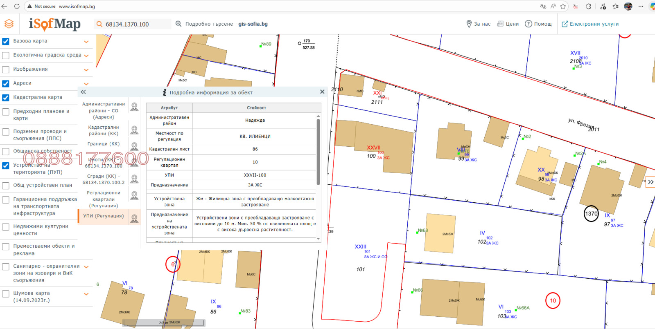This screenshot has width=655, height=329.
Task: Open the Електронни услуги link
Action: 590,24
